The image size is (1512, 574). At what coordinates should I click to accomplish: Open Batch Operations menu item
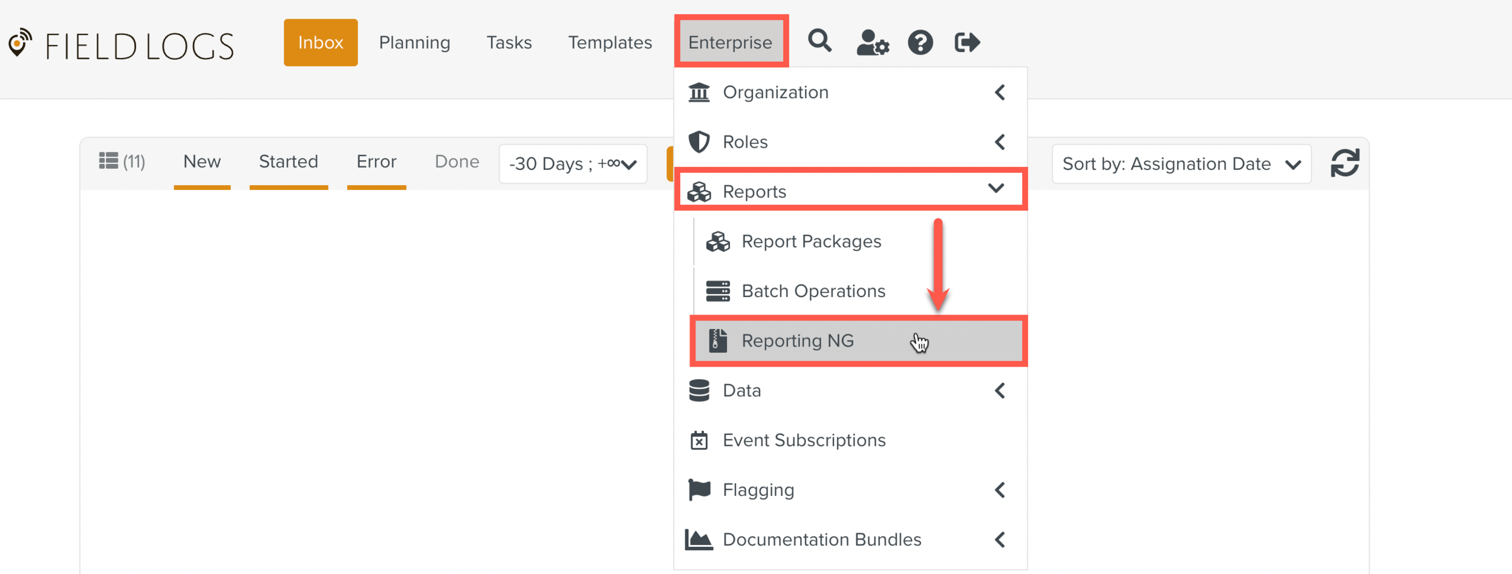click(813, 292)
